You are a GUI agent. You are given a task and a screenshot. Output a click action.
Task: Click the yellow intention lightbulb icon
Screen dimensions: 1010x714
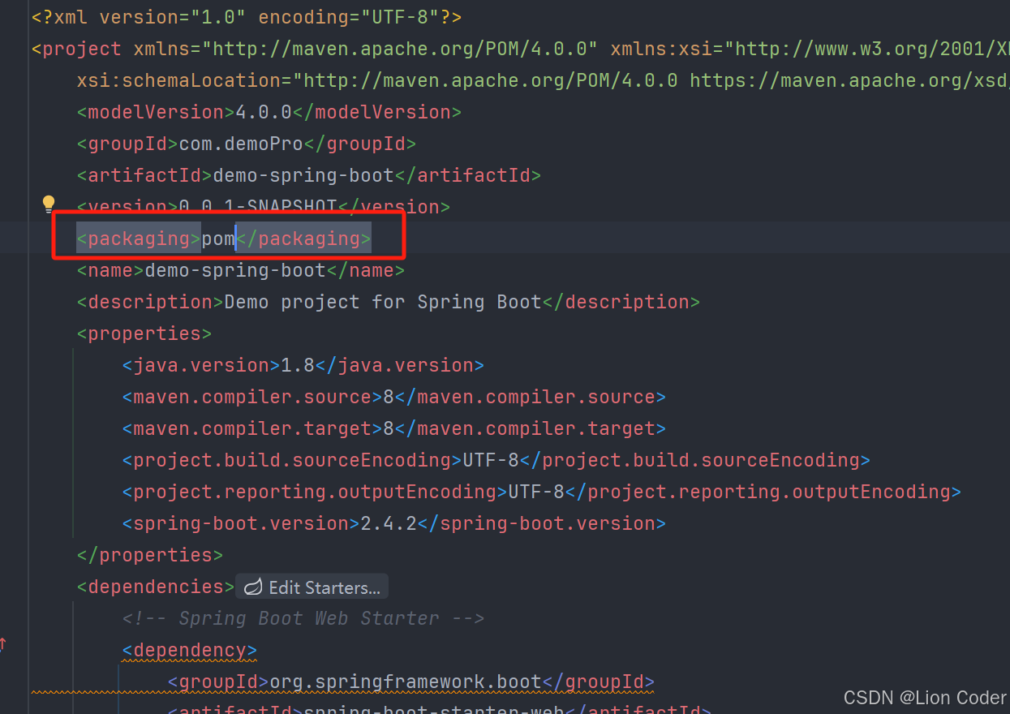[x=49, y=204]
